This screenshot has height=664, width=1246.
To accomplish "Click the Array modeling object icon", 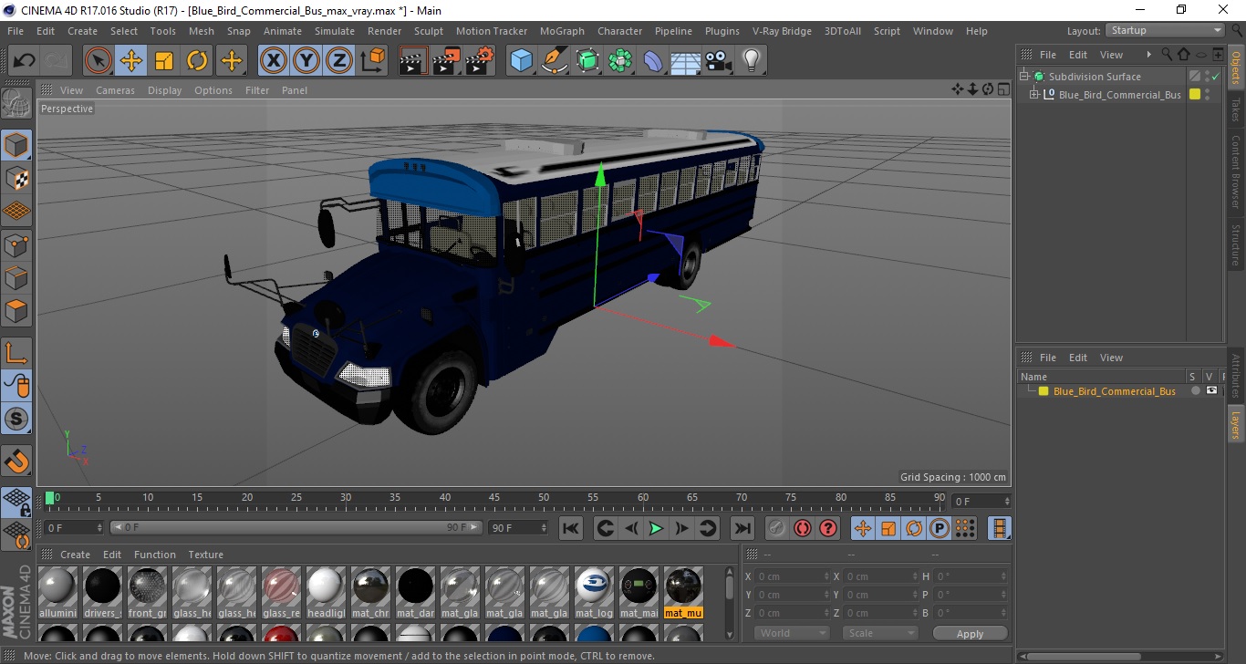I will click(x=620, y=61).
